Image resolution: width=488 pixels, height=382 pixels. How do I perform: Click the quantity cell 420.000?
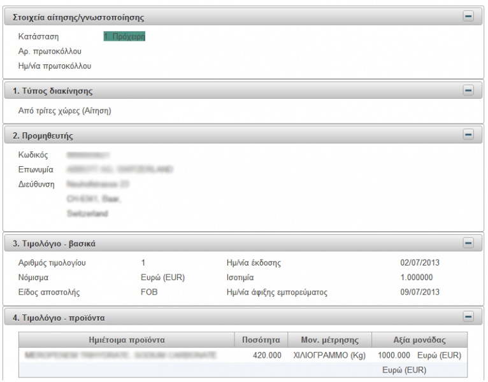pos(267,355)
